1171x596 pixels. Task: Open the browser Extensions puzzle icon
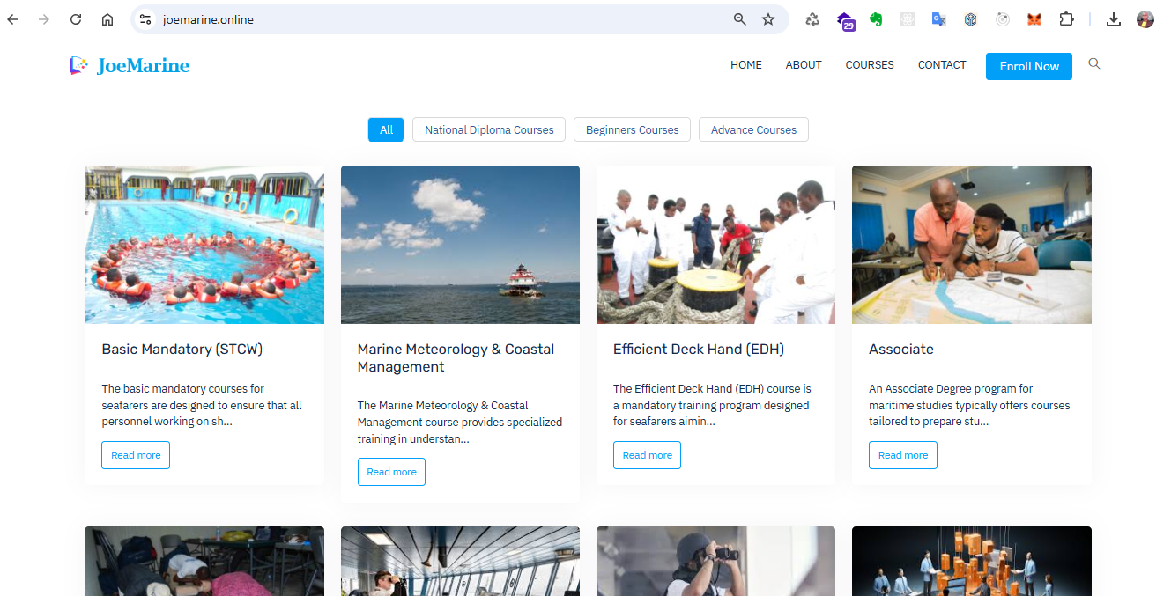tap(1066, 19)
